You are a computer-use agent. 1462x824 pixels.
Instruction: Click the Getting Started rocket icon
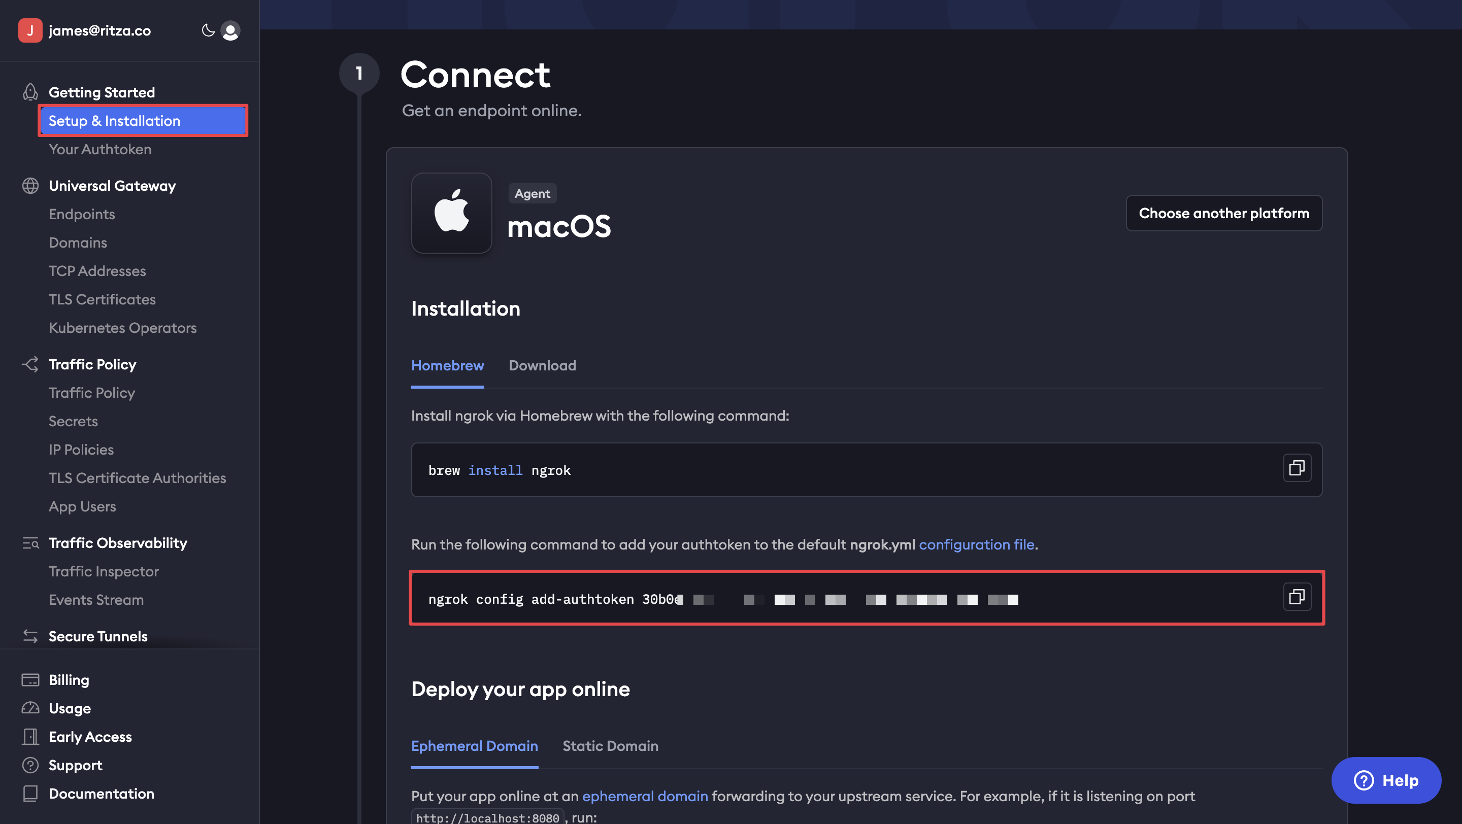30,92
